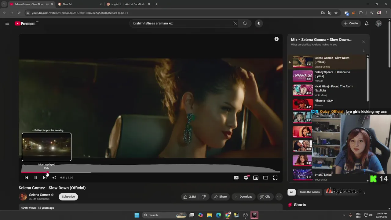391x220 pixels.
Task: Click the magnifier search button
Action: point(245,23)
